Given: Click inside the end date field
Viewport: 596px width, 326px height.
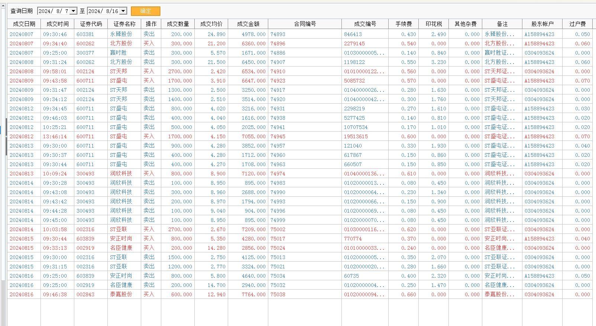Looking at the screenshot, I should pos(103,11).
